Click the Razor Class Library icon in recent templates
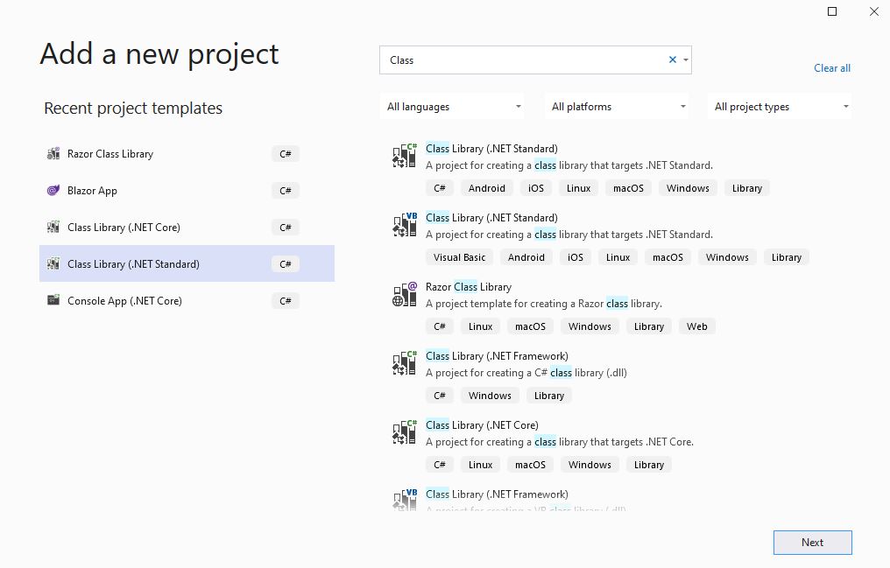 coord(53,154)
